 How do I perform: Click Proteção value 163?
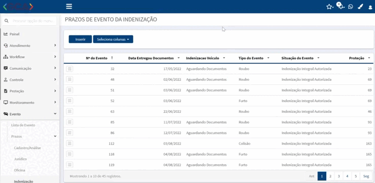(x=368, y=144)
